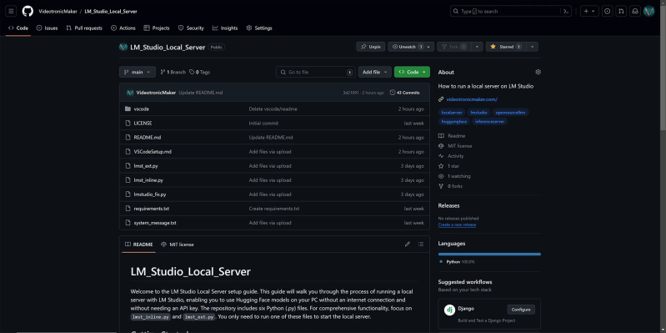Toggle Unwatch for this repository
Image resolution: width=666 pixels, height=333 pixels.
click(411, 47)
